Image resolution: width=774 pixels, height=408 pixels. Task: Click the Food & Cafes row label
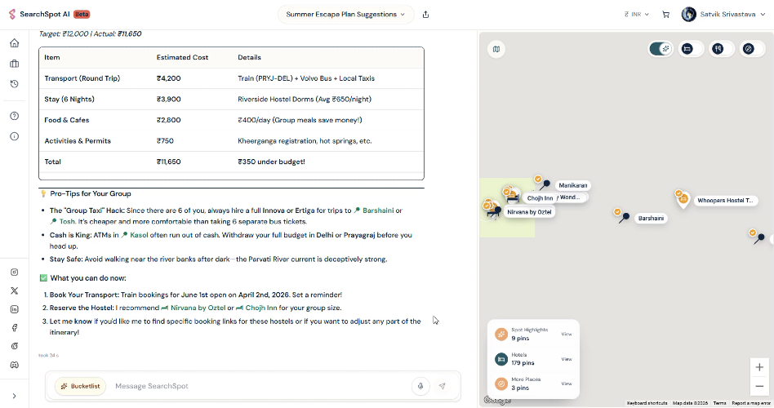click(67, 120)
